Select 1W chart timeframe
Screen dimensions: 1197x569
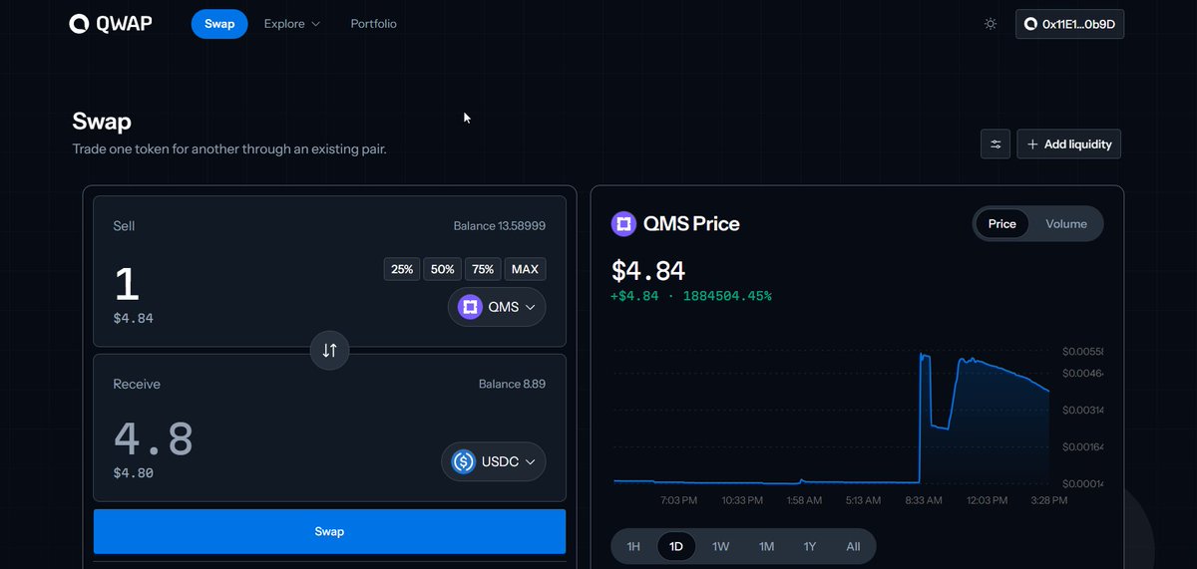click(720, 547)
